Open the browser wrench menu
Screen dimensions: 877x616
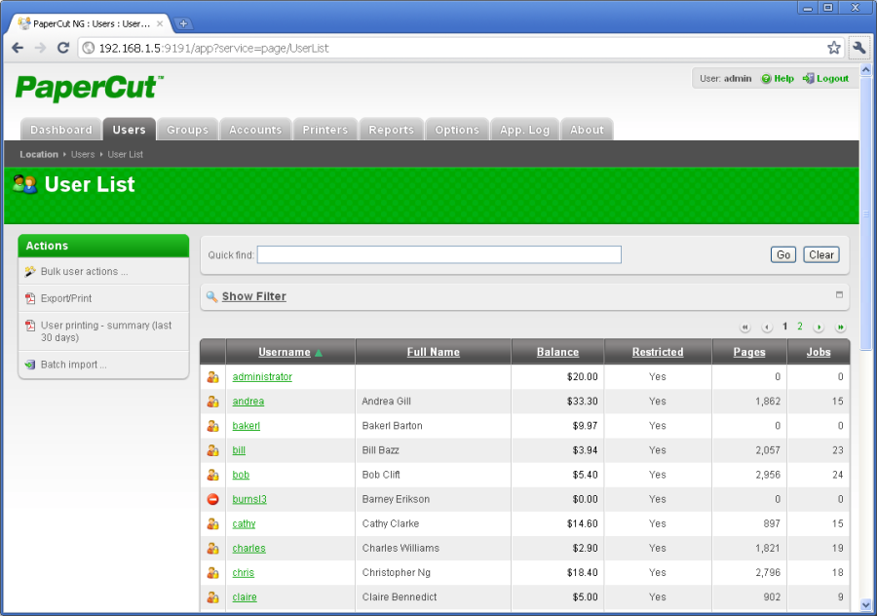pos(858,48)
